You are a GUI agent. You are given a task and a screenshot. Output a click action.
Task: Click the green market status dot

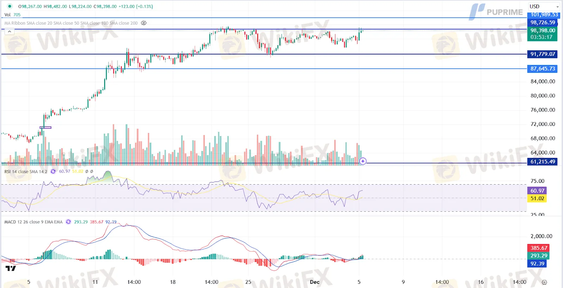tap(10, 6)
